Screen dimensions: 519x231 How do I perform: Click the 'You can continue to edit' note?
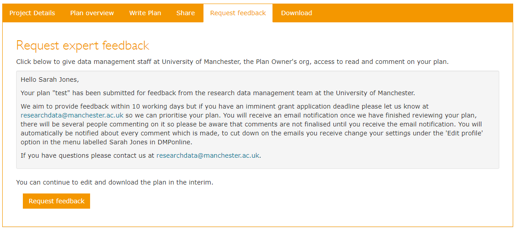click(114, 182)
